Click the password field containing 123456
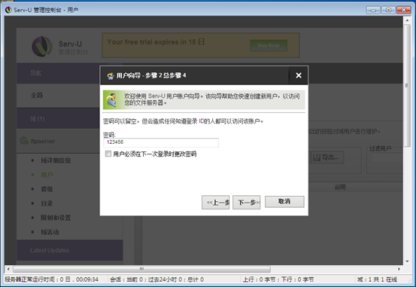The width and height of the screenshot is (416, 287). 161,142
